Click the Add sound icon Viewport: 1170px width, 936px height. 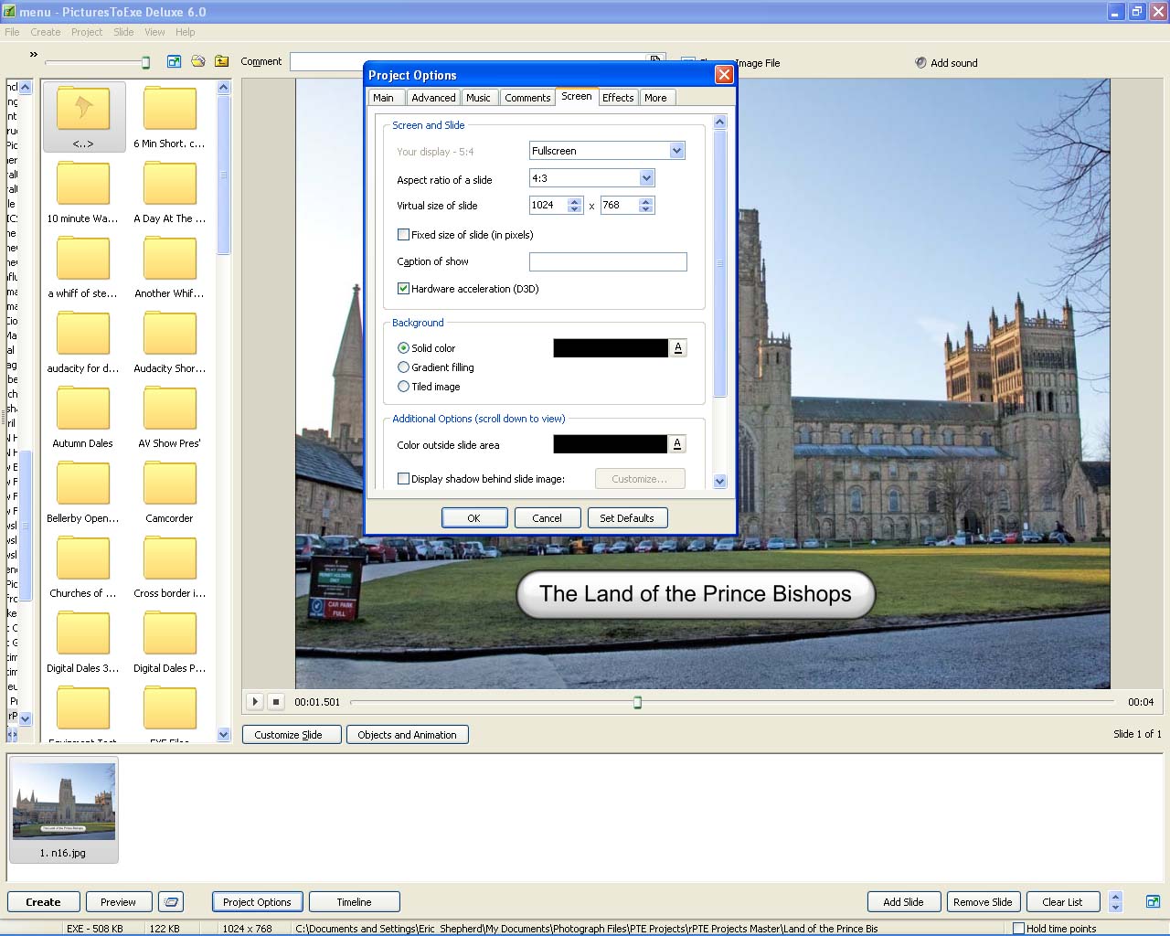tap(920, 63)
